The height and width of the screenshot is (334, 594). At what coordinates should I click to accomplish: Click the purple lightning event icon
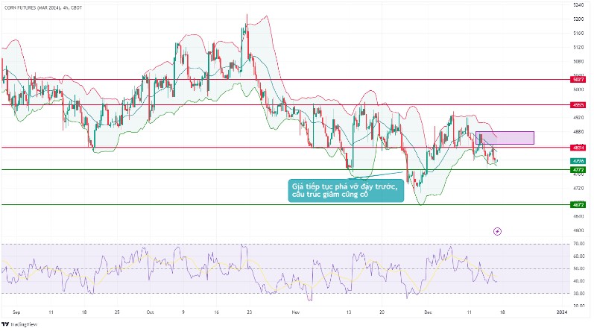click(497, 231)
